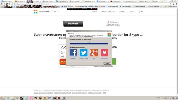
Task: Open the Для деловых предложений footer link
Action: [x=62, y=93]
